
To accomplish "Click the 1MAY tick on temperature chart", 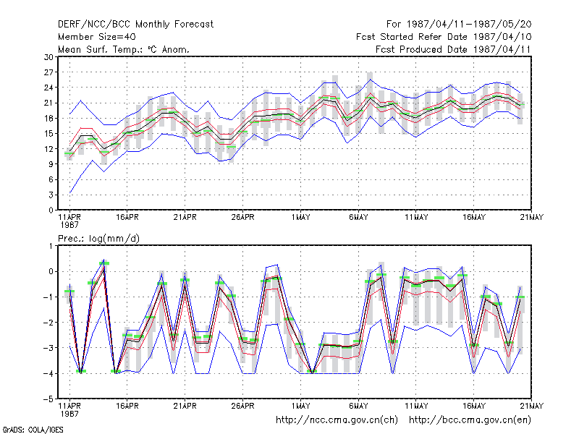I will [300, 217].
